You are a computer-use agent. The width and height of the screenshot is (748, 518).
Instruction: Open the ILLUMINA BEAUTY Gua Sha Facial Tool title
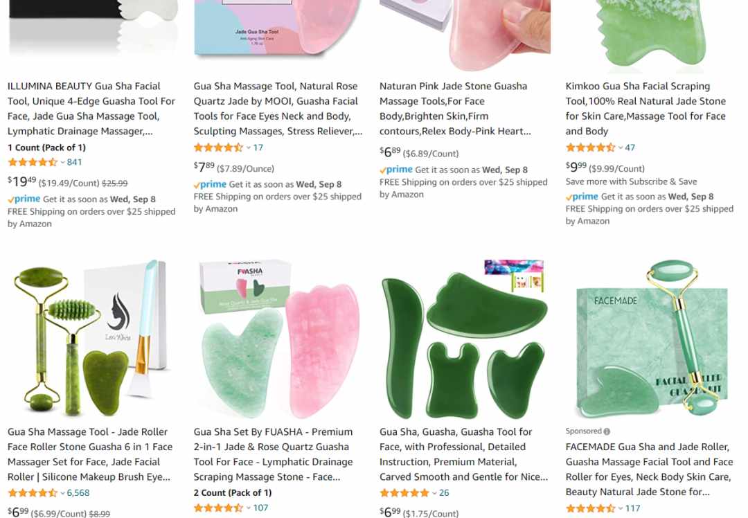tap(91, 109)
